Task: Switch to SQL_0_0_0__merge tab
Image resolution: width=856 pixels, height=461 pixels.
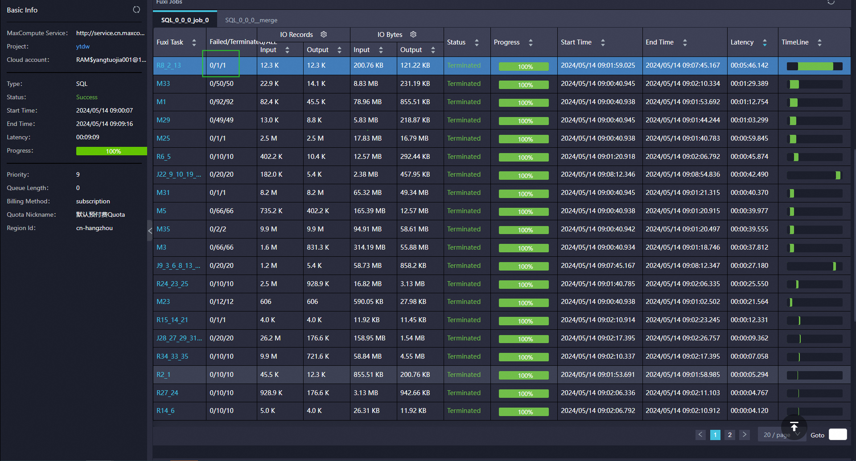Action: click(x=251, y=20)
